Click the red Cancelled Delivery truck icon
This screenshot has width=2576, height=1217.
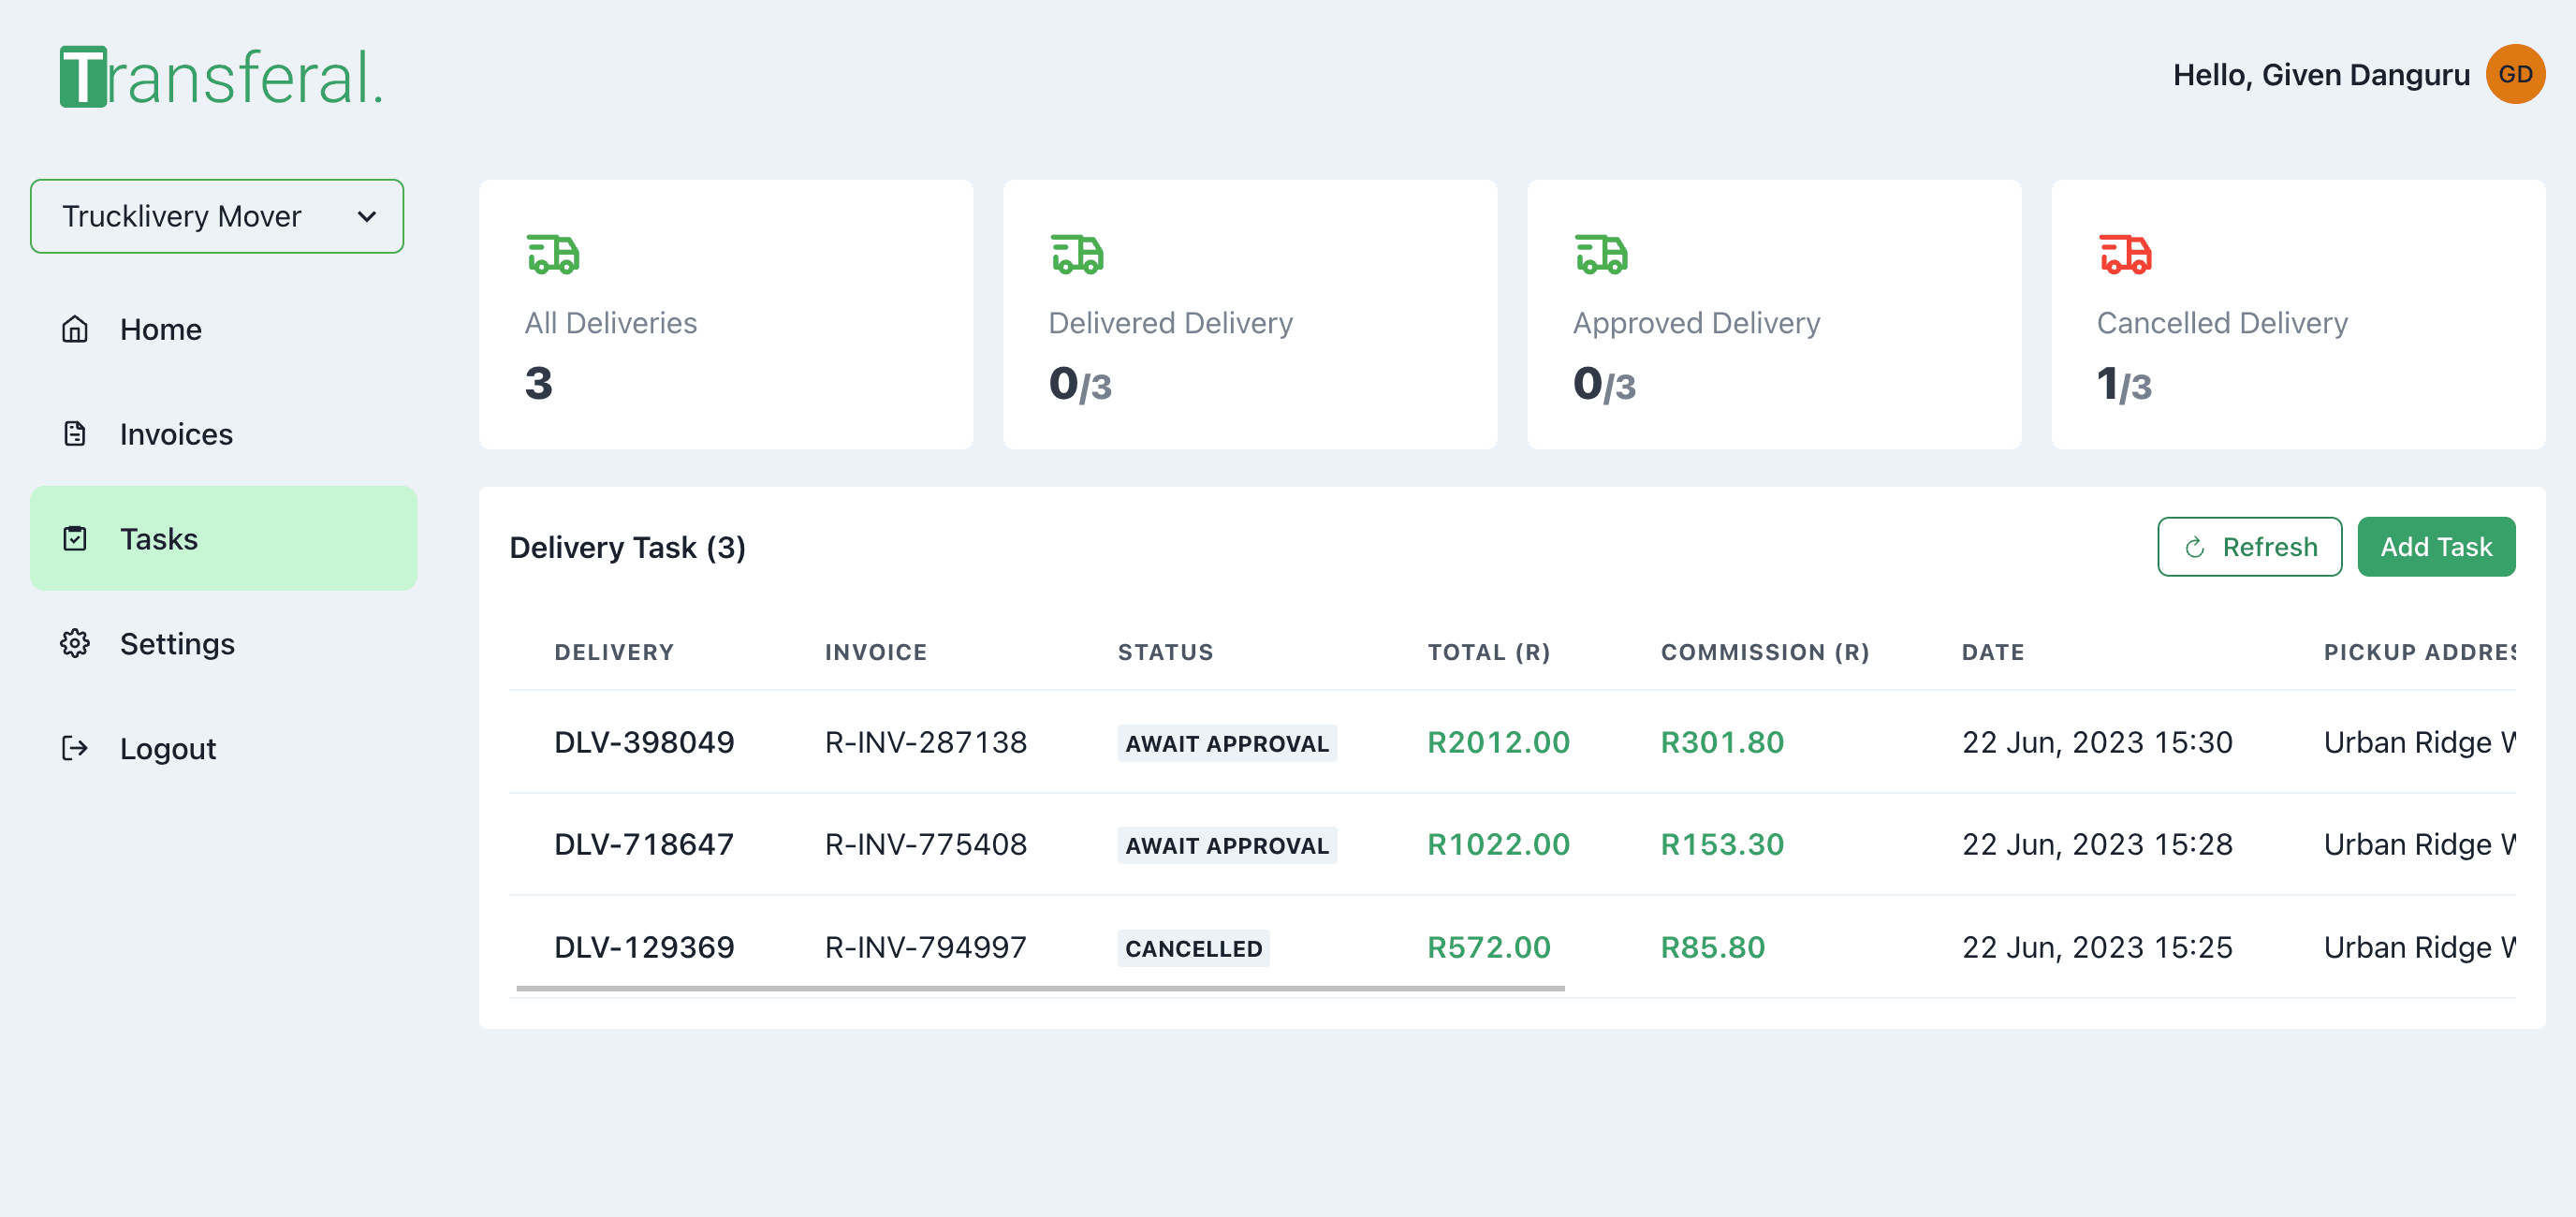[2125, 254]
